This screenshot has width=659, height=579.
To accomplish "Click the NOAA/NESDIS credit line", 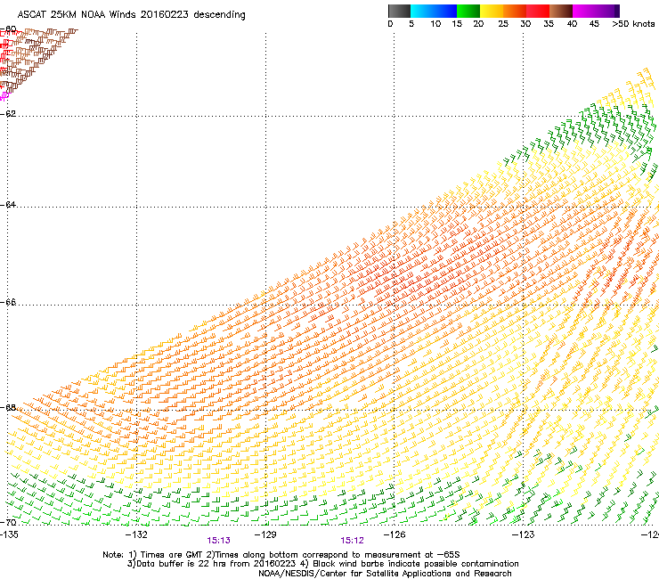I will coord(385,574).
